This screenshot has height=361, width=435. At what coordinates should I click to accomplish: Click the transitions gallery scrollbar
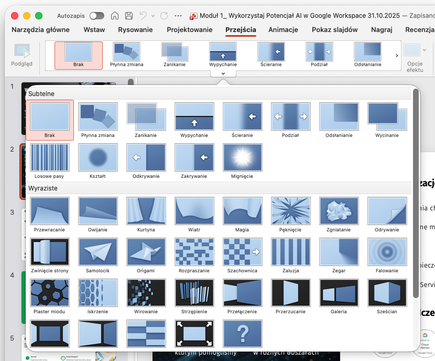[416, 194]
